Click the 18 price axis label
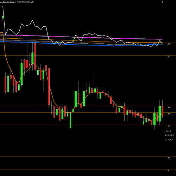This screenshot has height=176, width=176. click(169, 107)
